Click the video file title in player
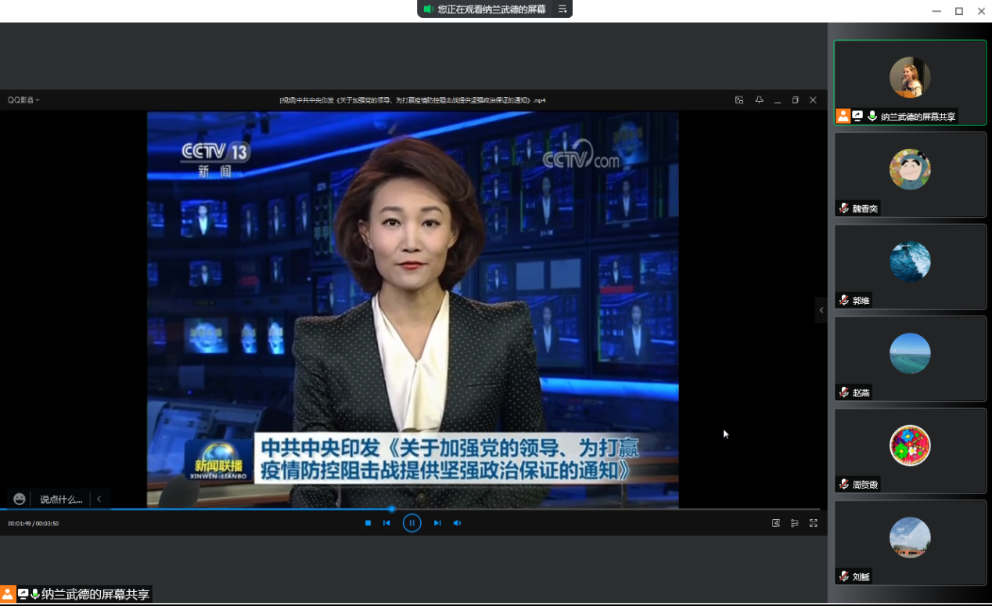The width and height of the screenshot is (992, 606). 412,100
